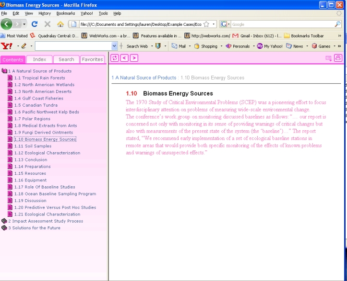Click the print topic icon
Image resolution: width=347 pixels, height=281 pixels.
pos(338,58)
